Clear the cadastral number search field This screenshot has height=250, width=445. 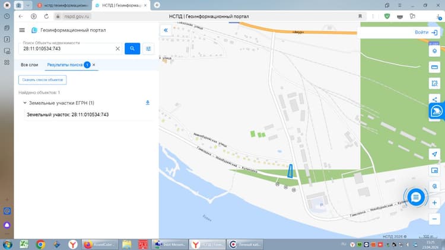[117, 49]
